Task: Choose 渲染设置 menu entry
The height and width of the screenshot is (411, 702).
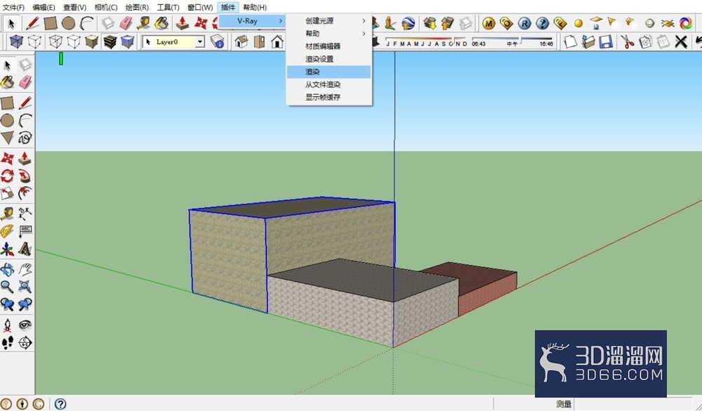Action: (329, 59)
